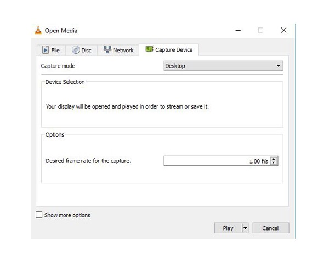329x258 pixels.
Task: Click the capture card icon on Capture Device tab
Action: [x=149, y=49]
